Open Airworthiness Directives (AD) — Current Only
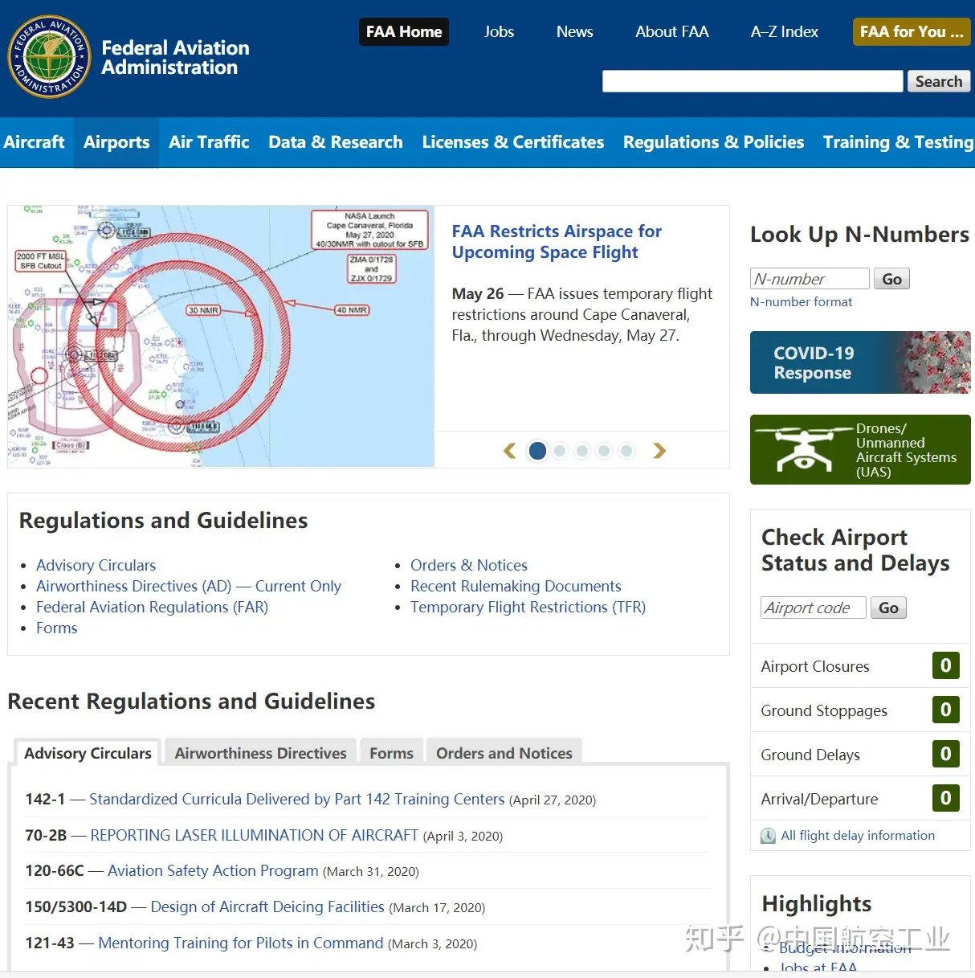Screen dimensions: 975x978 tap(189, 586)
